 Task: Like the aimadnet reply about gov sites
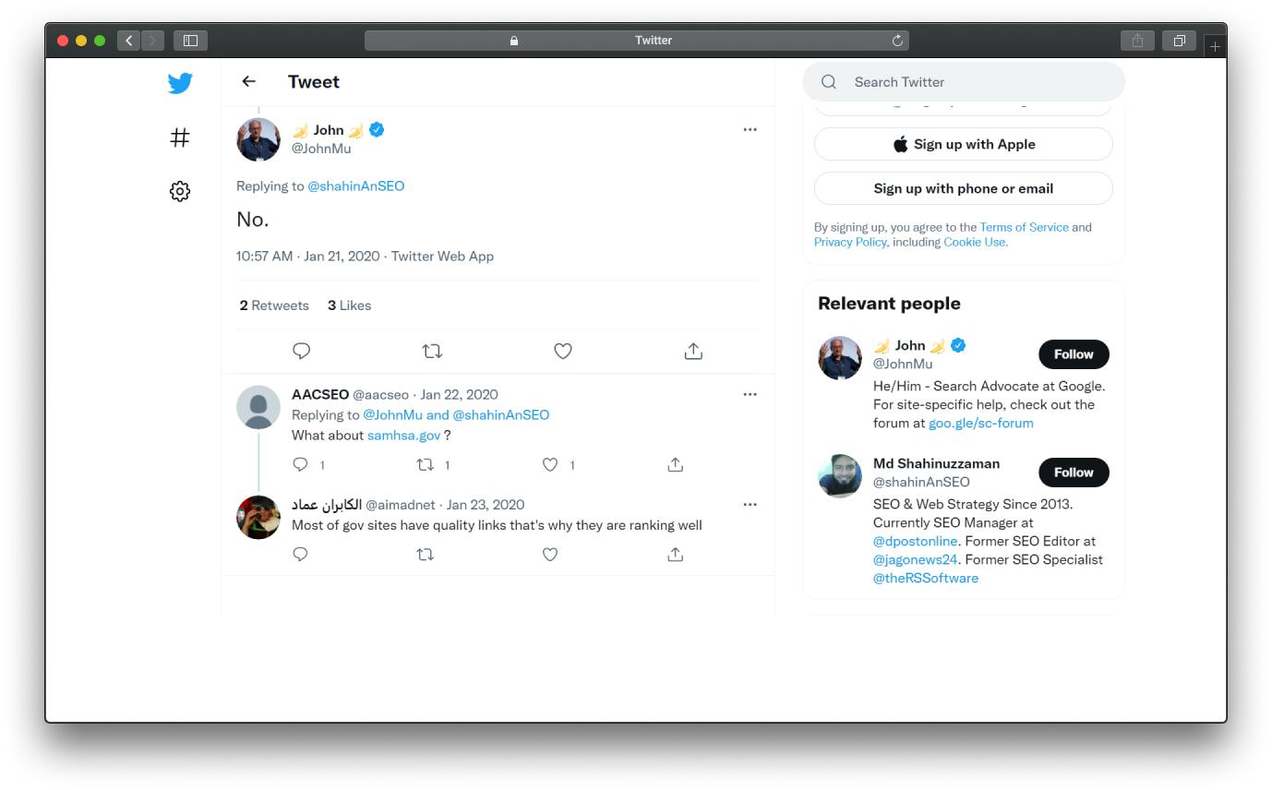(550, 554)
